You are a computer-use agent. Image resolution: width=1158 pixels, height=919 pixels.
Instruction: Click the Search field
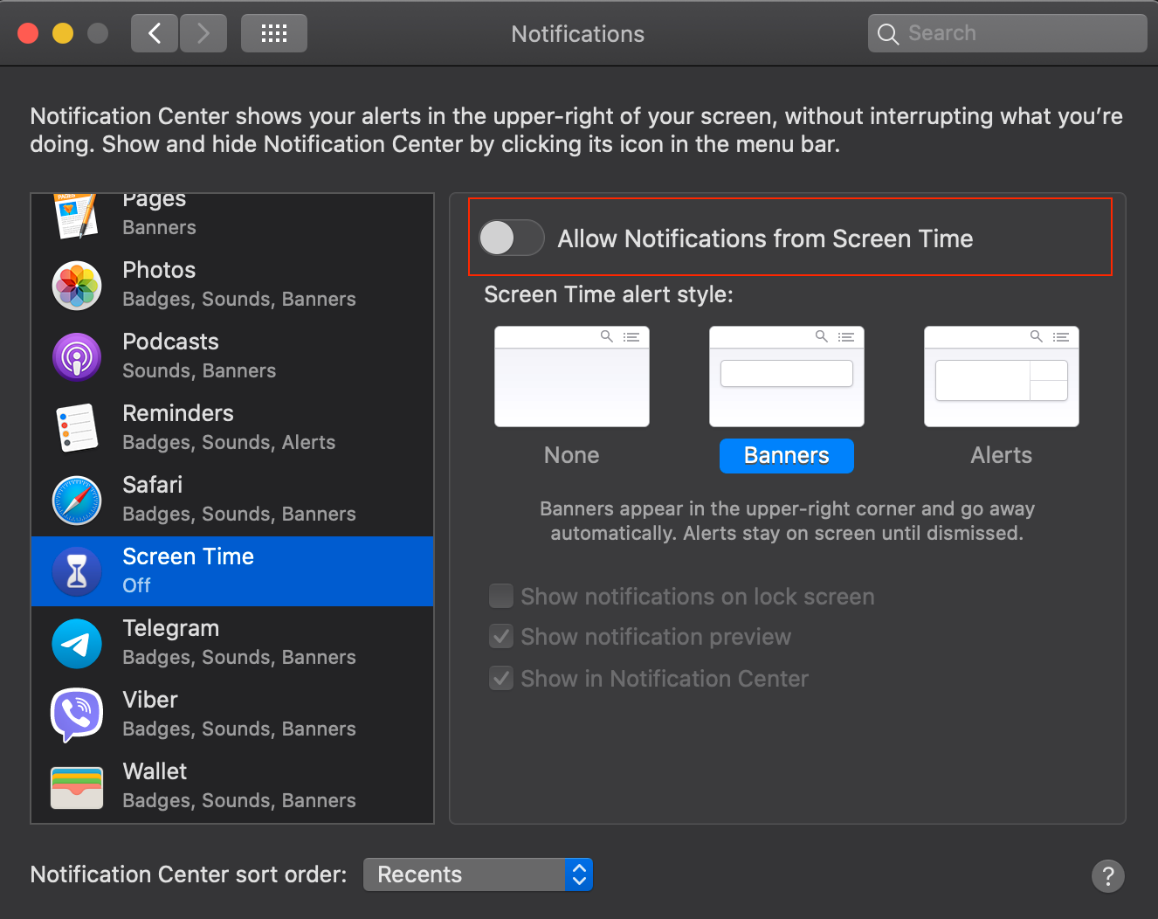1007,33
